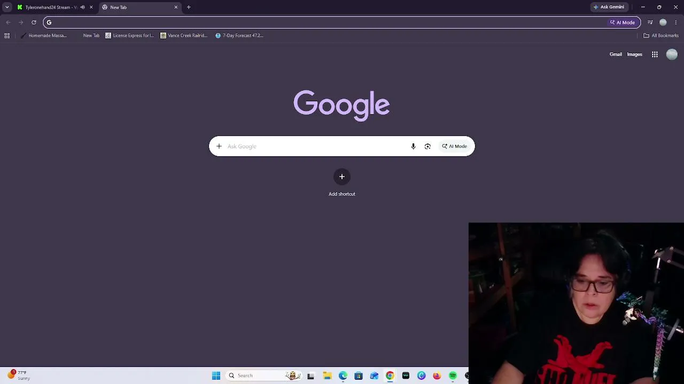Open the black waveform app on taskbar
This screenshot has width=684, height=384.
point(406,376)
